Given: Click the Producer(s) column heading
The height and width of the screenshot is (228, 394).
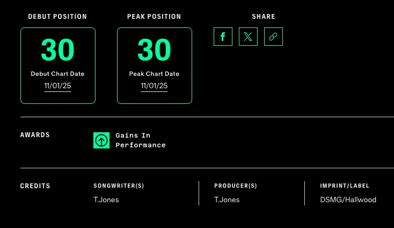Looking at the screenshot, I should pos(236,186).
